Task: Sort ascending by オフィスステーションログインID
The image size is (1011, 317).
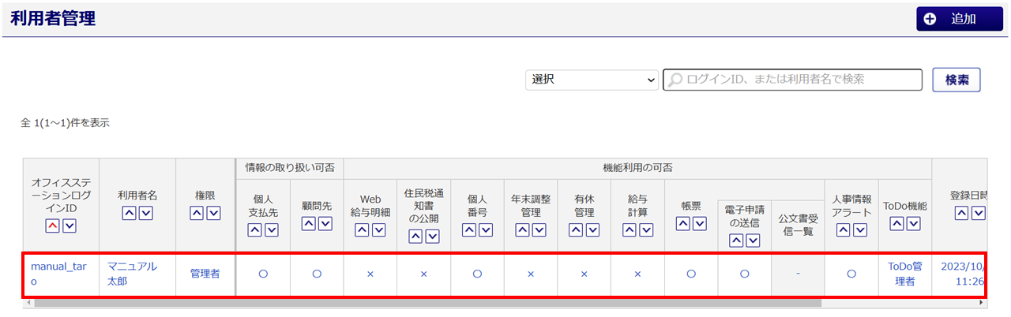Action: coord(52,227)
